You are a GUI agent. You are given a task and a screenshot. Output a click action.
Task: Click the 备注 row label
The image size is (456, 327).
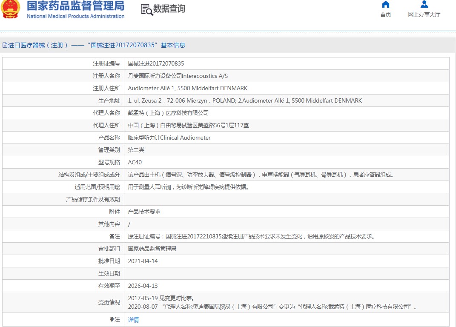point(115,237)
